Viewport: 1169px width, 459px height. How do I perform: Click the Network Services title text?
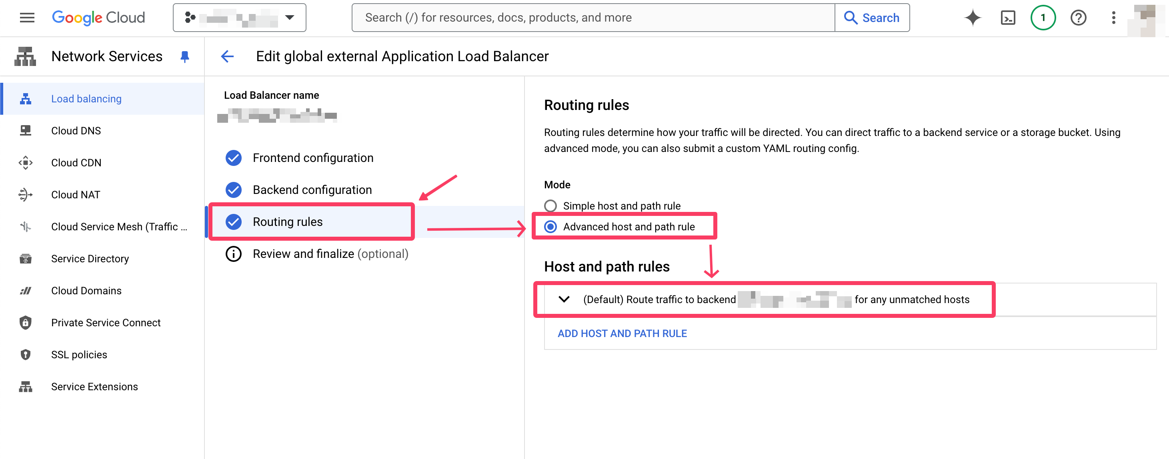[107, 56]
